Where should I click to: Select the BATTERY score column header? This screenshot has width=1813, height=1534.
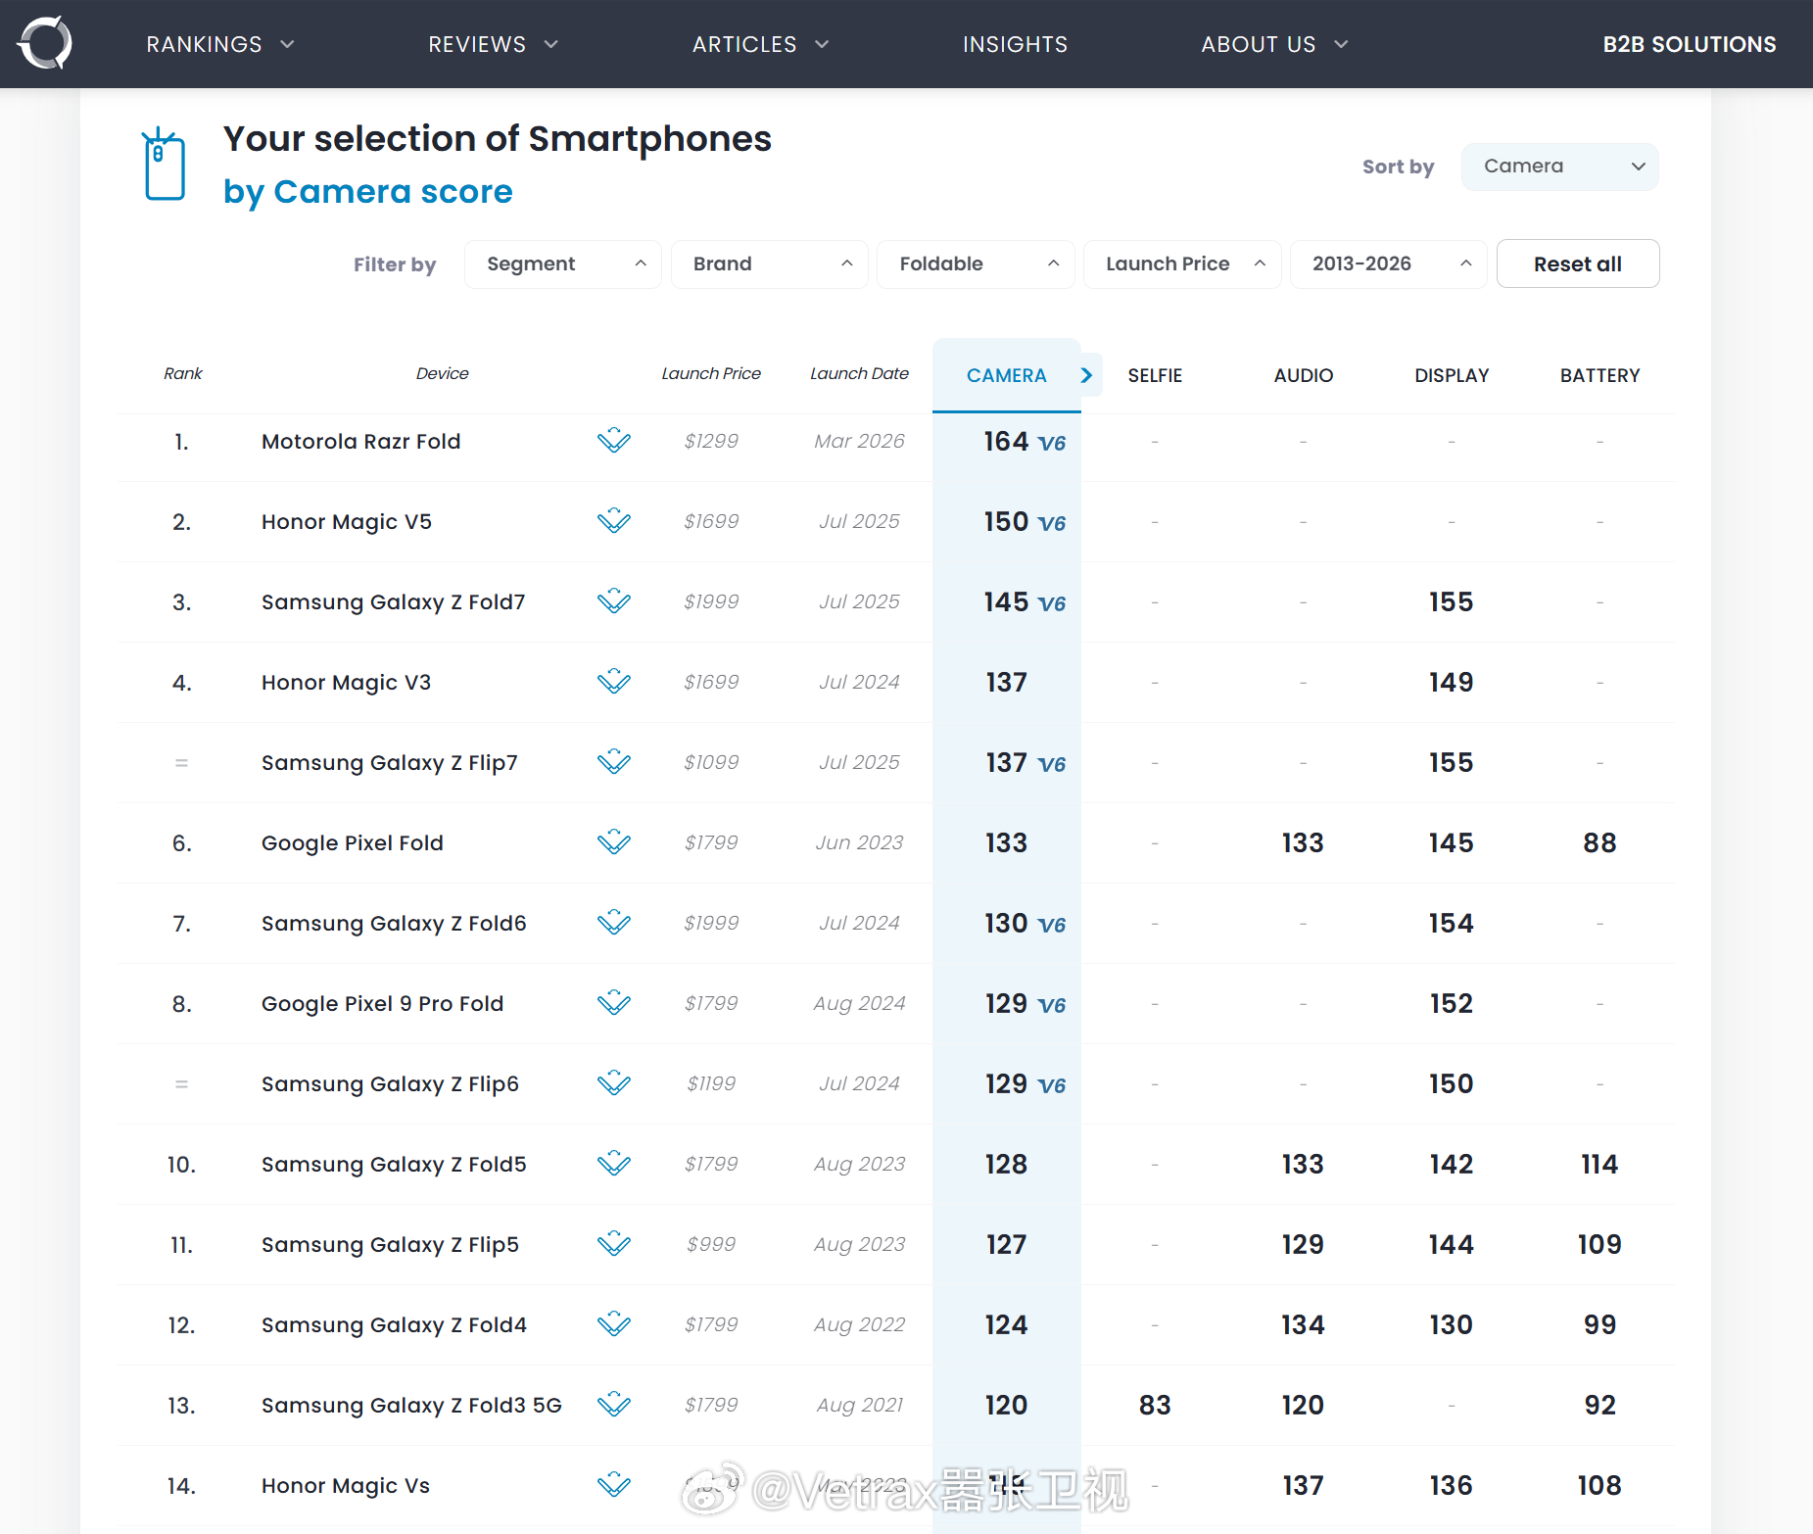click(1599, 375)
